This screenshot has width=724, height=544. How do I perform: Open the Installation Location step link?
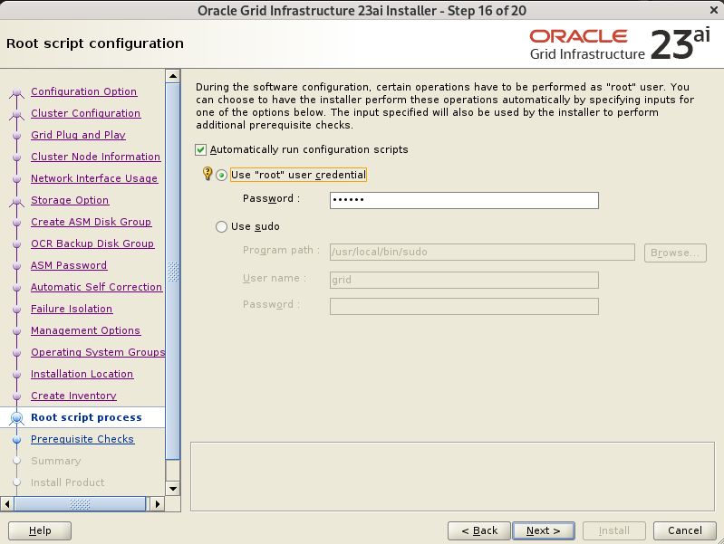tap(82, 373)
